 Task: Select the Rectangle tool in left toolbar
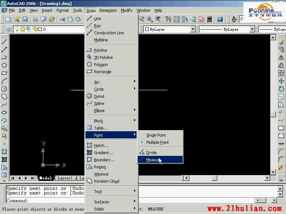coord(4,73)
